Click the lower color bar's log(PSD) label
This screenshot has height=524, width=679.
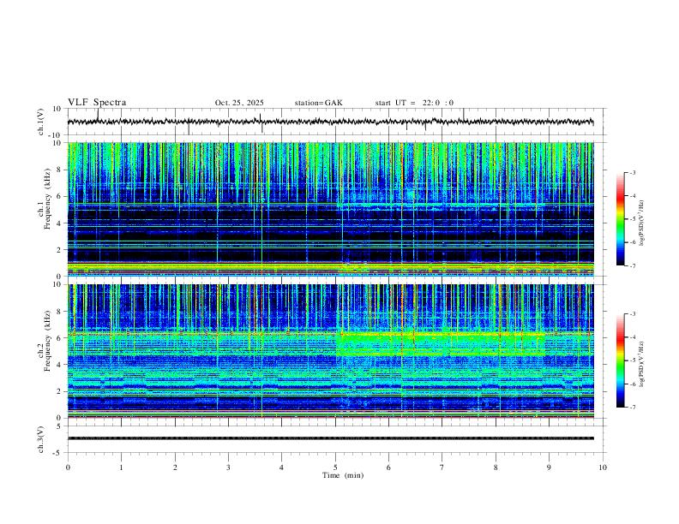[642, 364]
